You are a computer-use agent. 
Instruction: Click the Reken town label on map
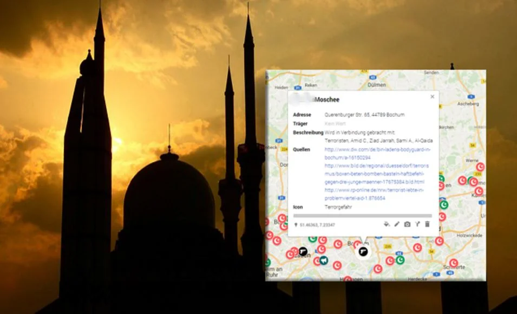tap(311, 85)
